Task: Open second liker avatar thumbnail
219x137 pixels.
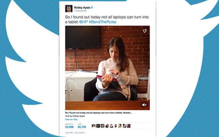Action: (98, 126)
